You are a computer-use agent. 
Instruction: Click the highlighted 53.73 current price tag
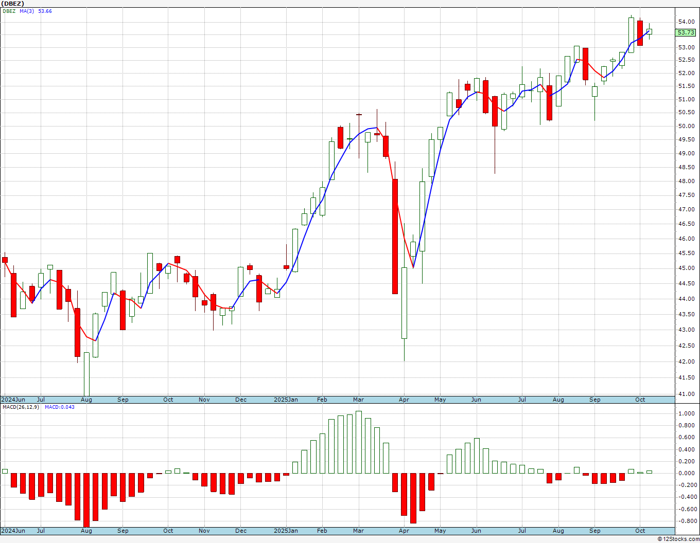pyautogui.click(x=686, y=32)
